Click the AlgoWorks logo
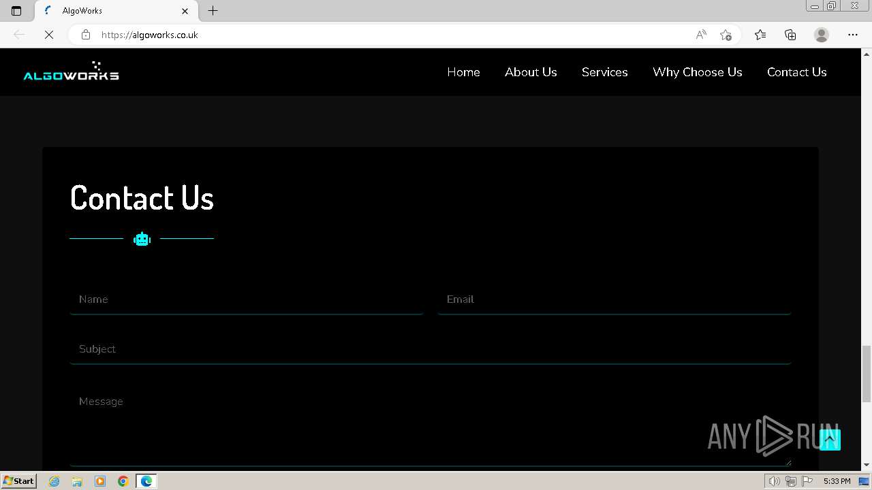This screenshot has height=490, width=872. tap(71, 71)
